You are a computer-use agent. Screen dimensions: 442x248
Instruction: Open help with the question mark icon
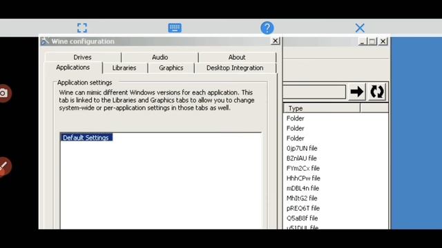tap(267, 28)
